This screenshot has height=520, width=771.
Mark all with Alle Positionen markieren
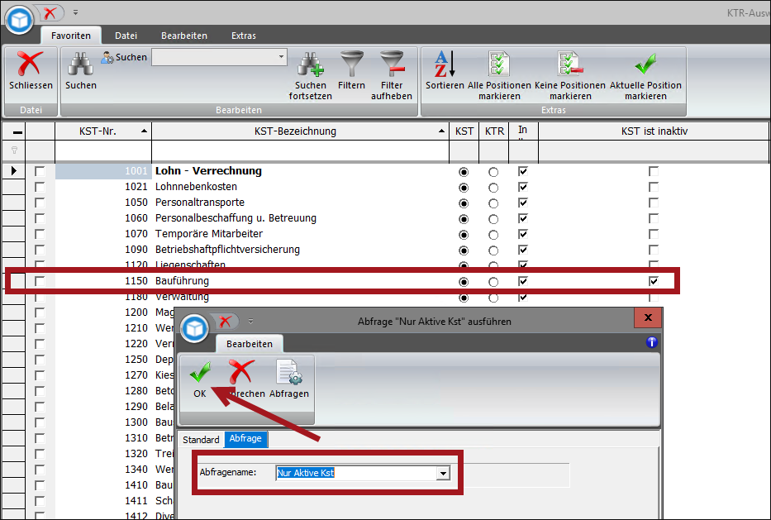[x=500, y=64]
